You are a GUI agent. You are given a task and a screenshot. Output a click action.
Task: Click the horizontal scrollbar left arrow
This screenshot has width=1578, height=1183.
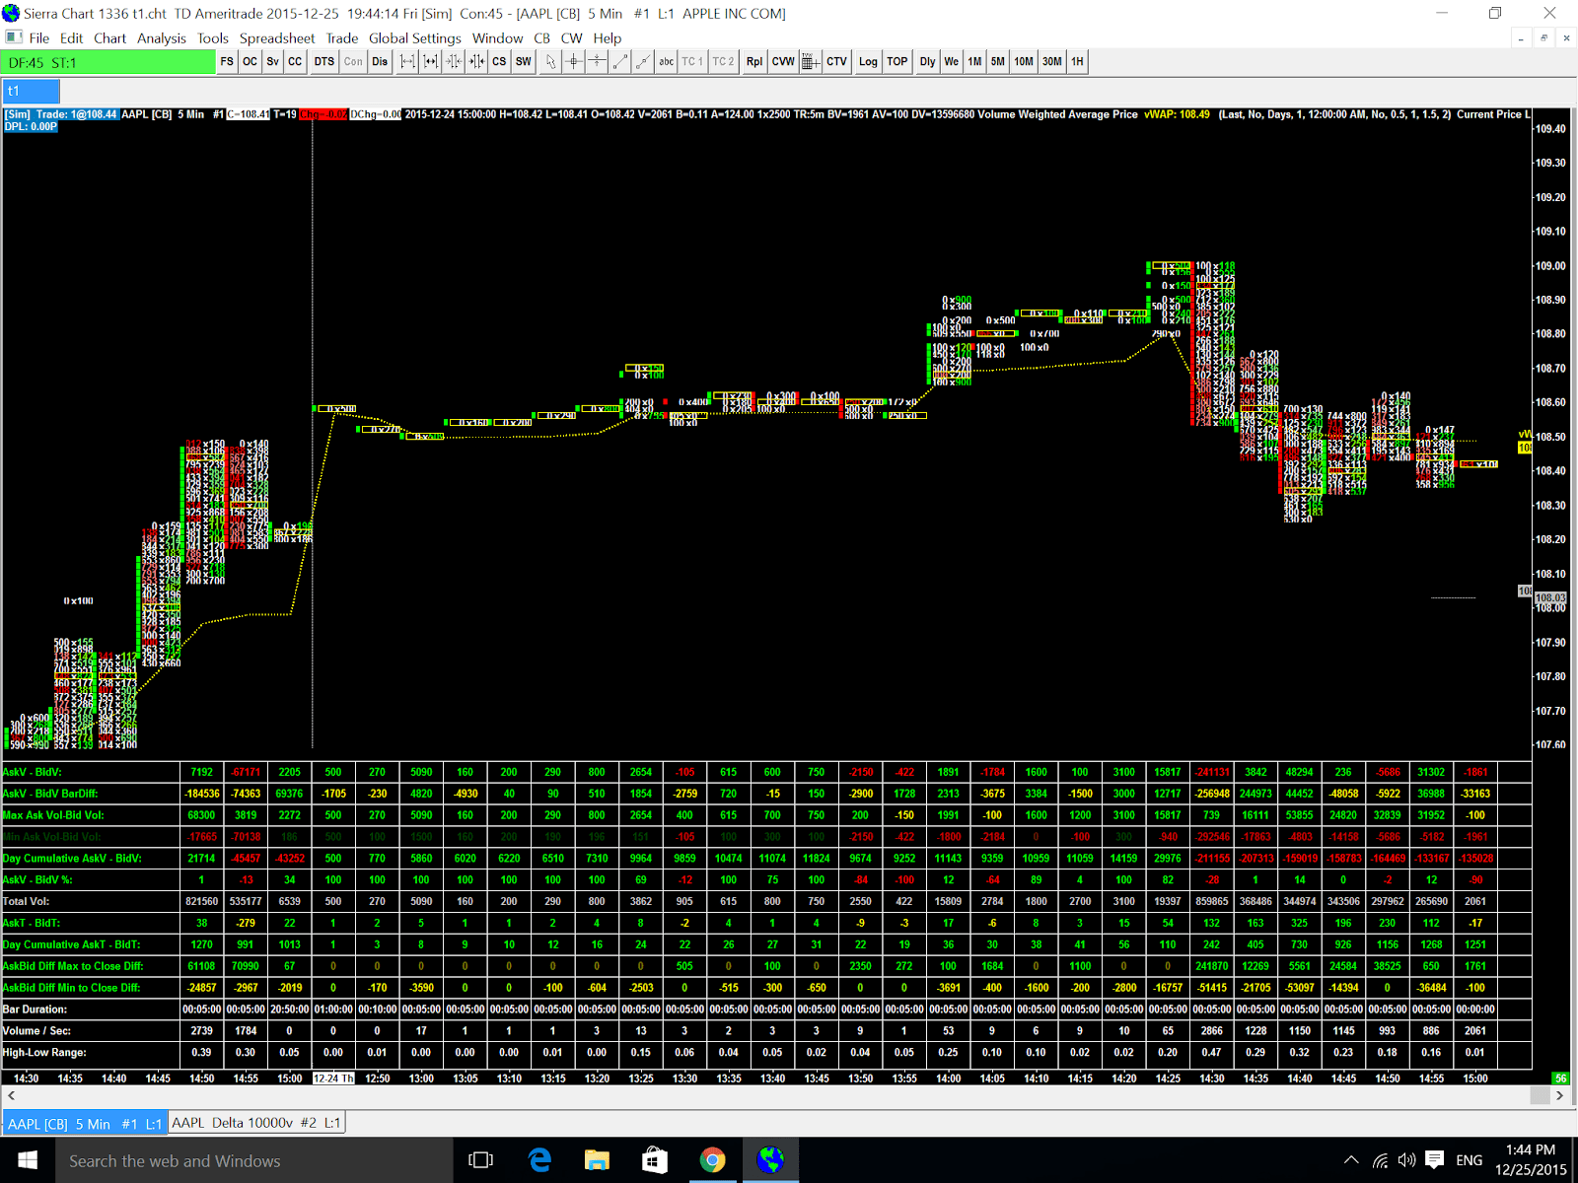pos(12,1095)
